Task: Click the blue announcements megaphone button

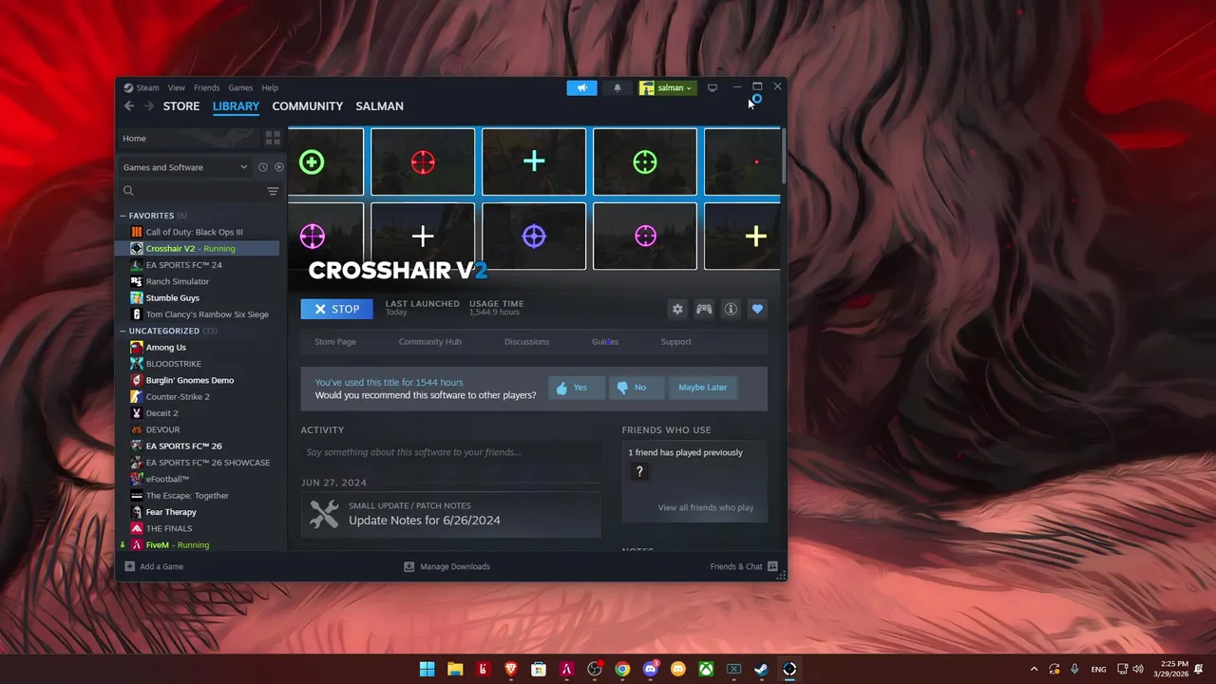Action: [x=581, y=87]
